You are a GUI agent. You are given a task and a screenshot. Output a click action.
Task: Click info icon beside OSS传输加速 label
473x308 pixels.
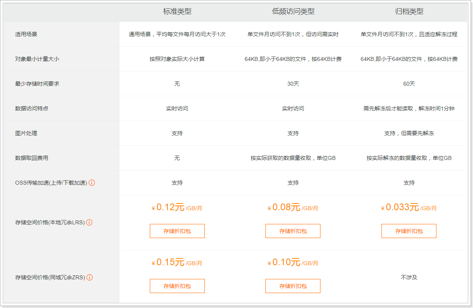pos(92,183)
